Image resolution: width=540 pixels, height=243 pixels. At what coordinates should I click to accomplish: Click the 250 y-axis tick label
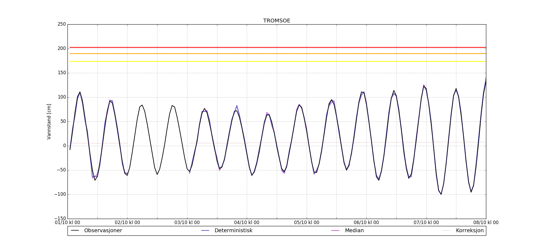click(62, 24)
